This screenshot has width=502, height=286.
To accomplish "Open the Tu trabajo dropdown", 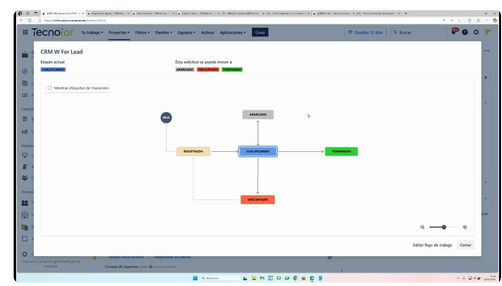I will tap(92, 32).
